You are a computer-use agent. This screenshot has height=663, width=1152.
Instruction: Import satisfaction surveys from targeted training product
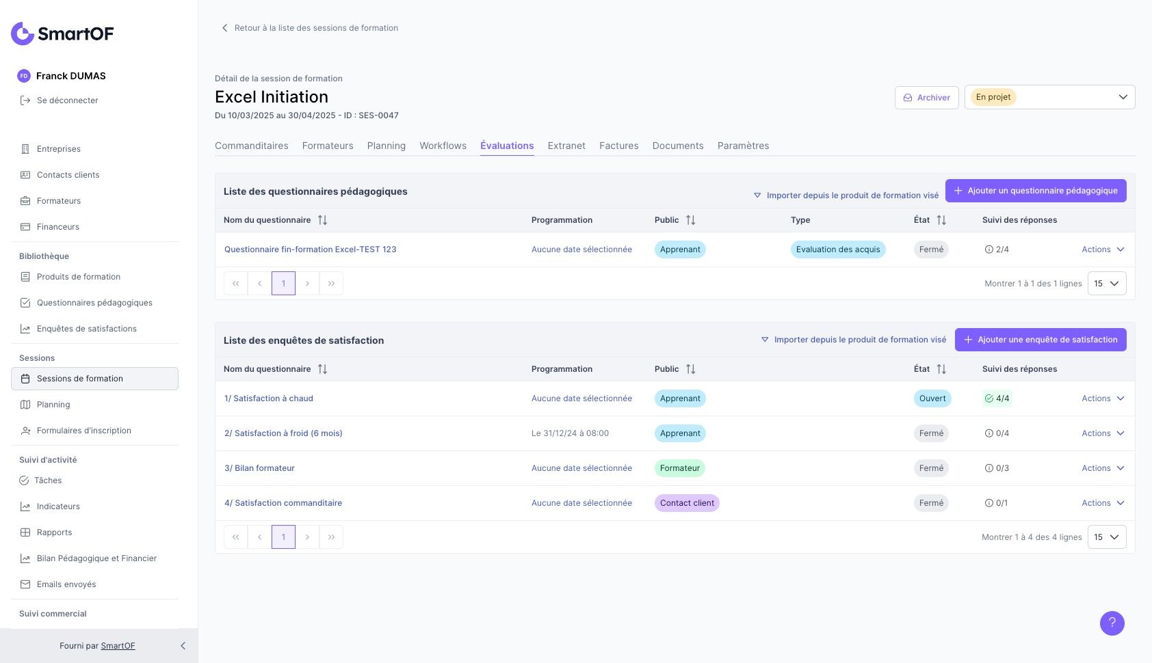pos(854,340)
